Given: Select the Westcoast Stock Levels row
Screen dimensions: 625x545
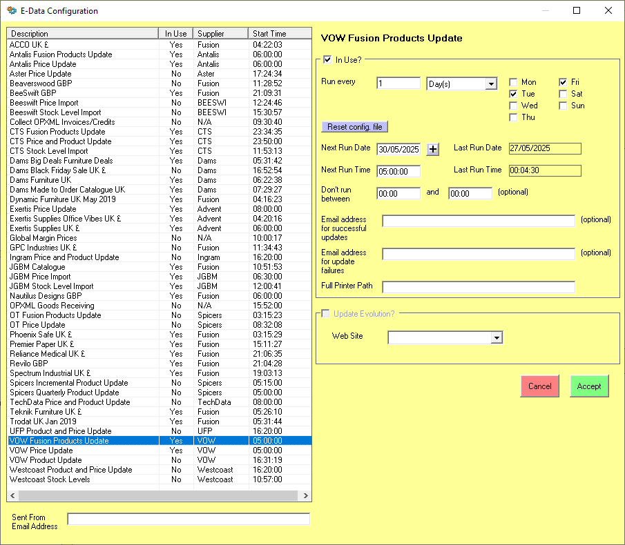Looking at the screenshot, I should [160, 479].
